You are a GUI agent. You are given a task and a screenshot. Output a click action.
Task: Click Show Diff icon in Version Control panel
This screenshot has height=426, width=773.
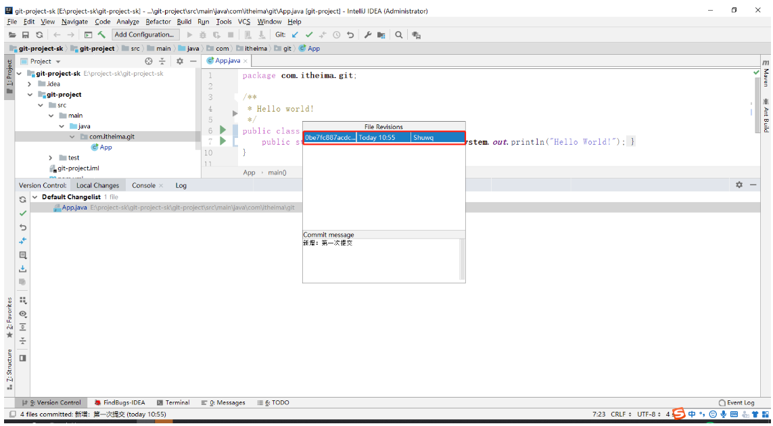(23, 241)
